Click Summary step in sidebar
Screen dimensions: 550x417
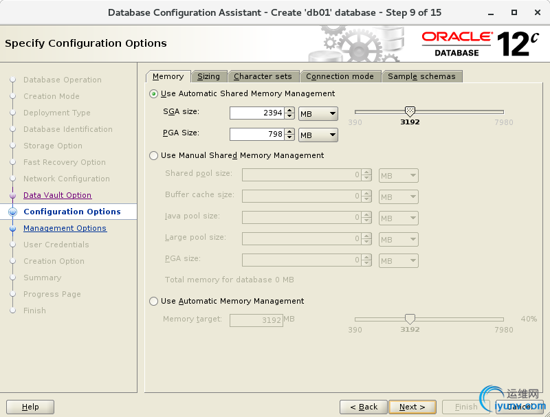(42, 278)
